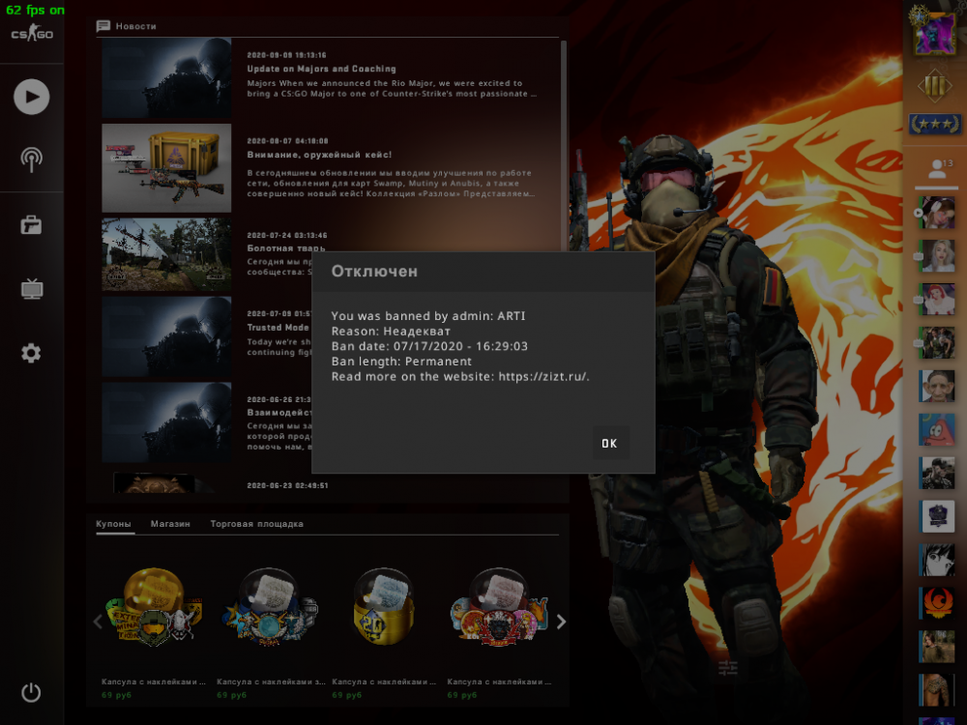
Task: Open the settings gear icon
Action: click(x=32, y=354)
